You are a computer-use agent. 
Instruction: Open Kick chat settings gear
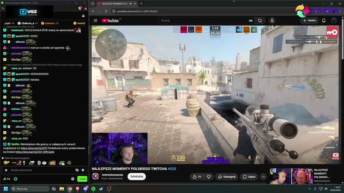click(x=73, y=179)
